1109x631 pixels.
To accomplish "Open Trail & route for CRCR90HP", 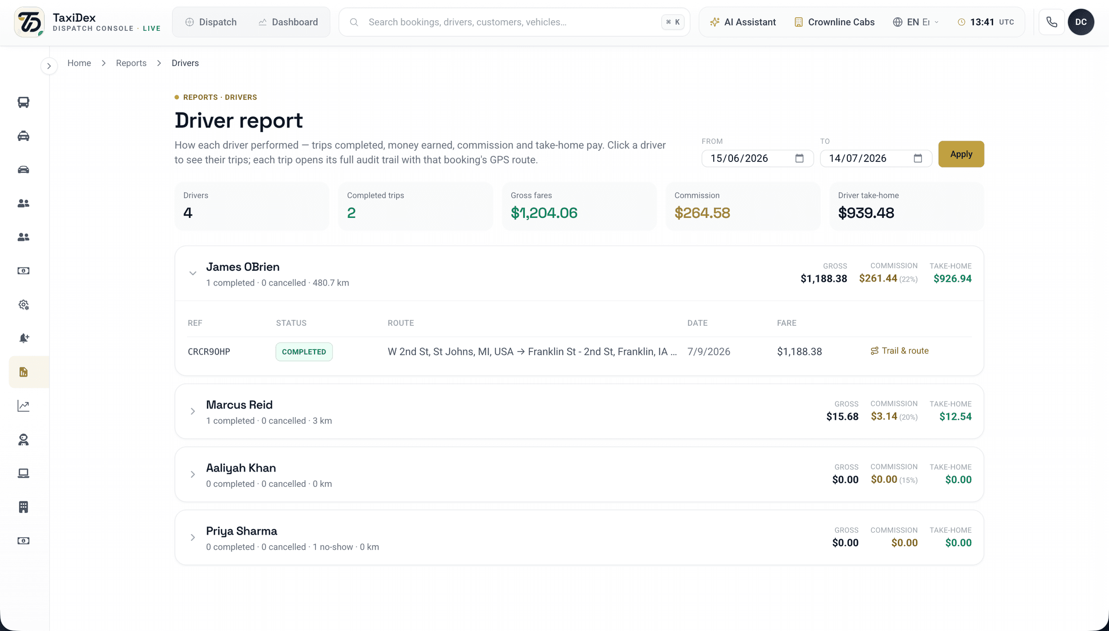I will pos(899,351).
